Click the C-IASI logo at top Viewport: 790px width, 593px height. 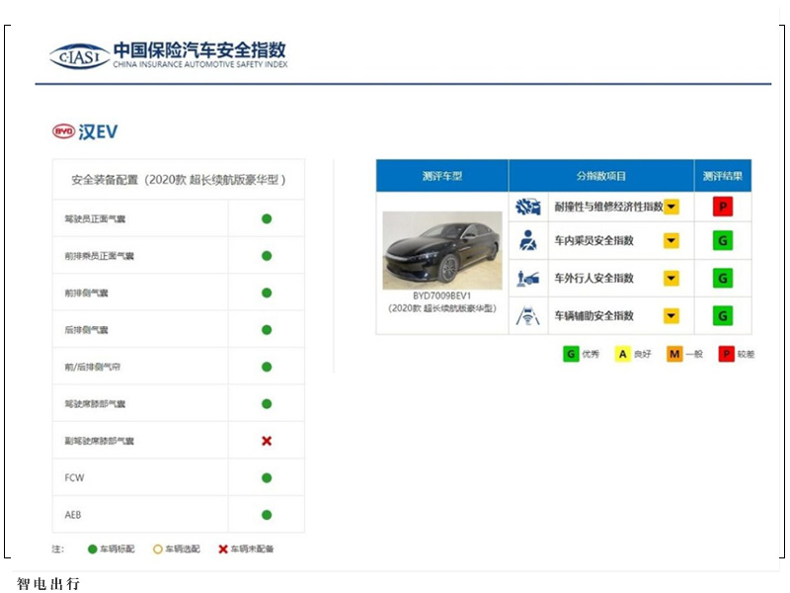(x=80, y=56)
